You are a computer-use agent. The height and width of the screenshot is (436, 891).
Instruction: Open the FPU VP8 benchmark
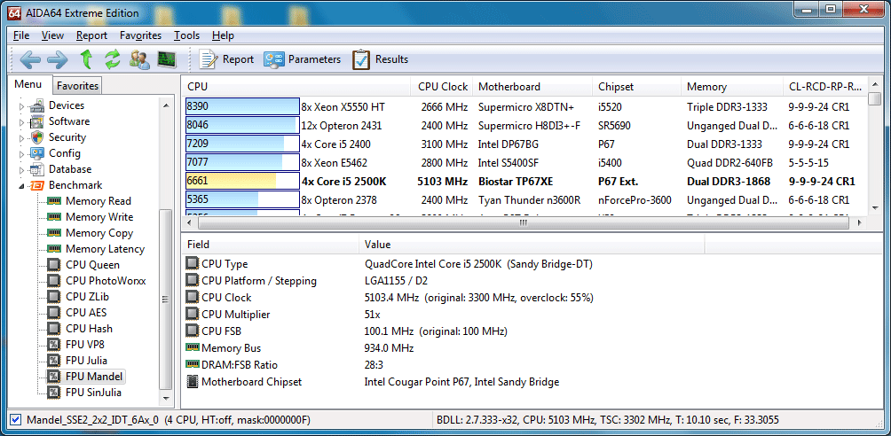point(84,344)
